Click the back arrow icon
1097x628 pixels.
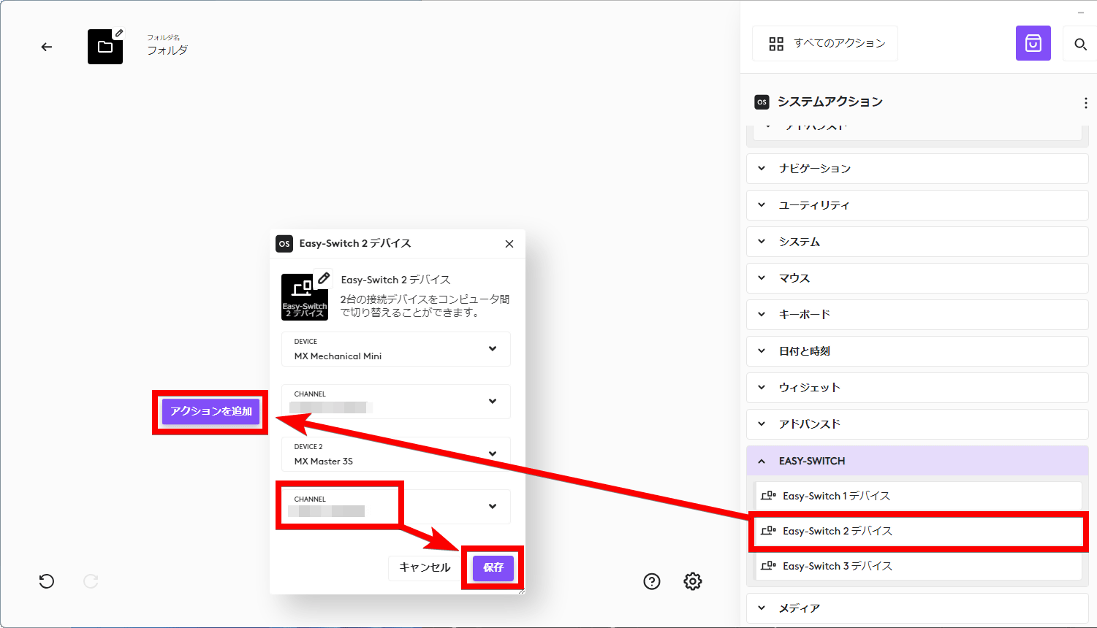[47, 47]
